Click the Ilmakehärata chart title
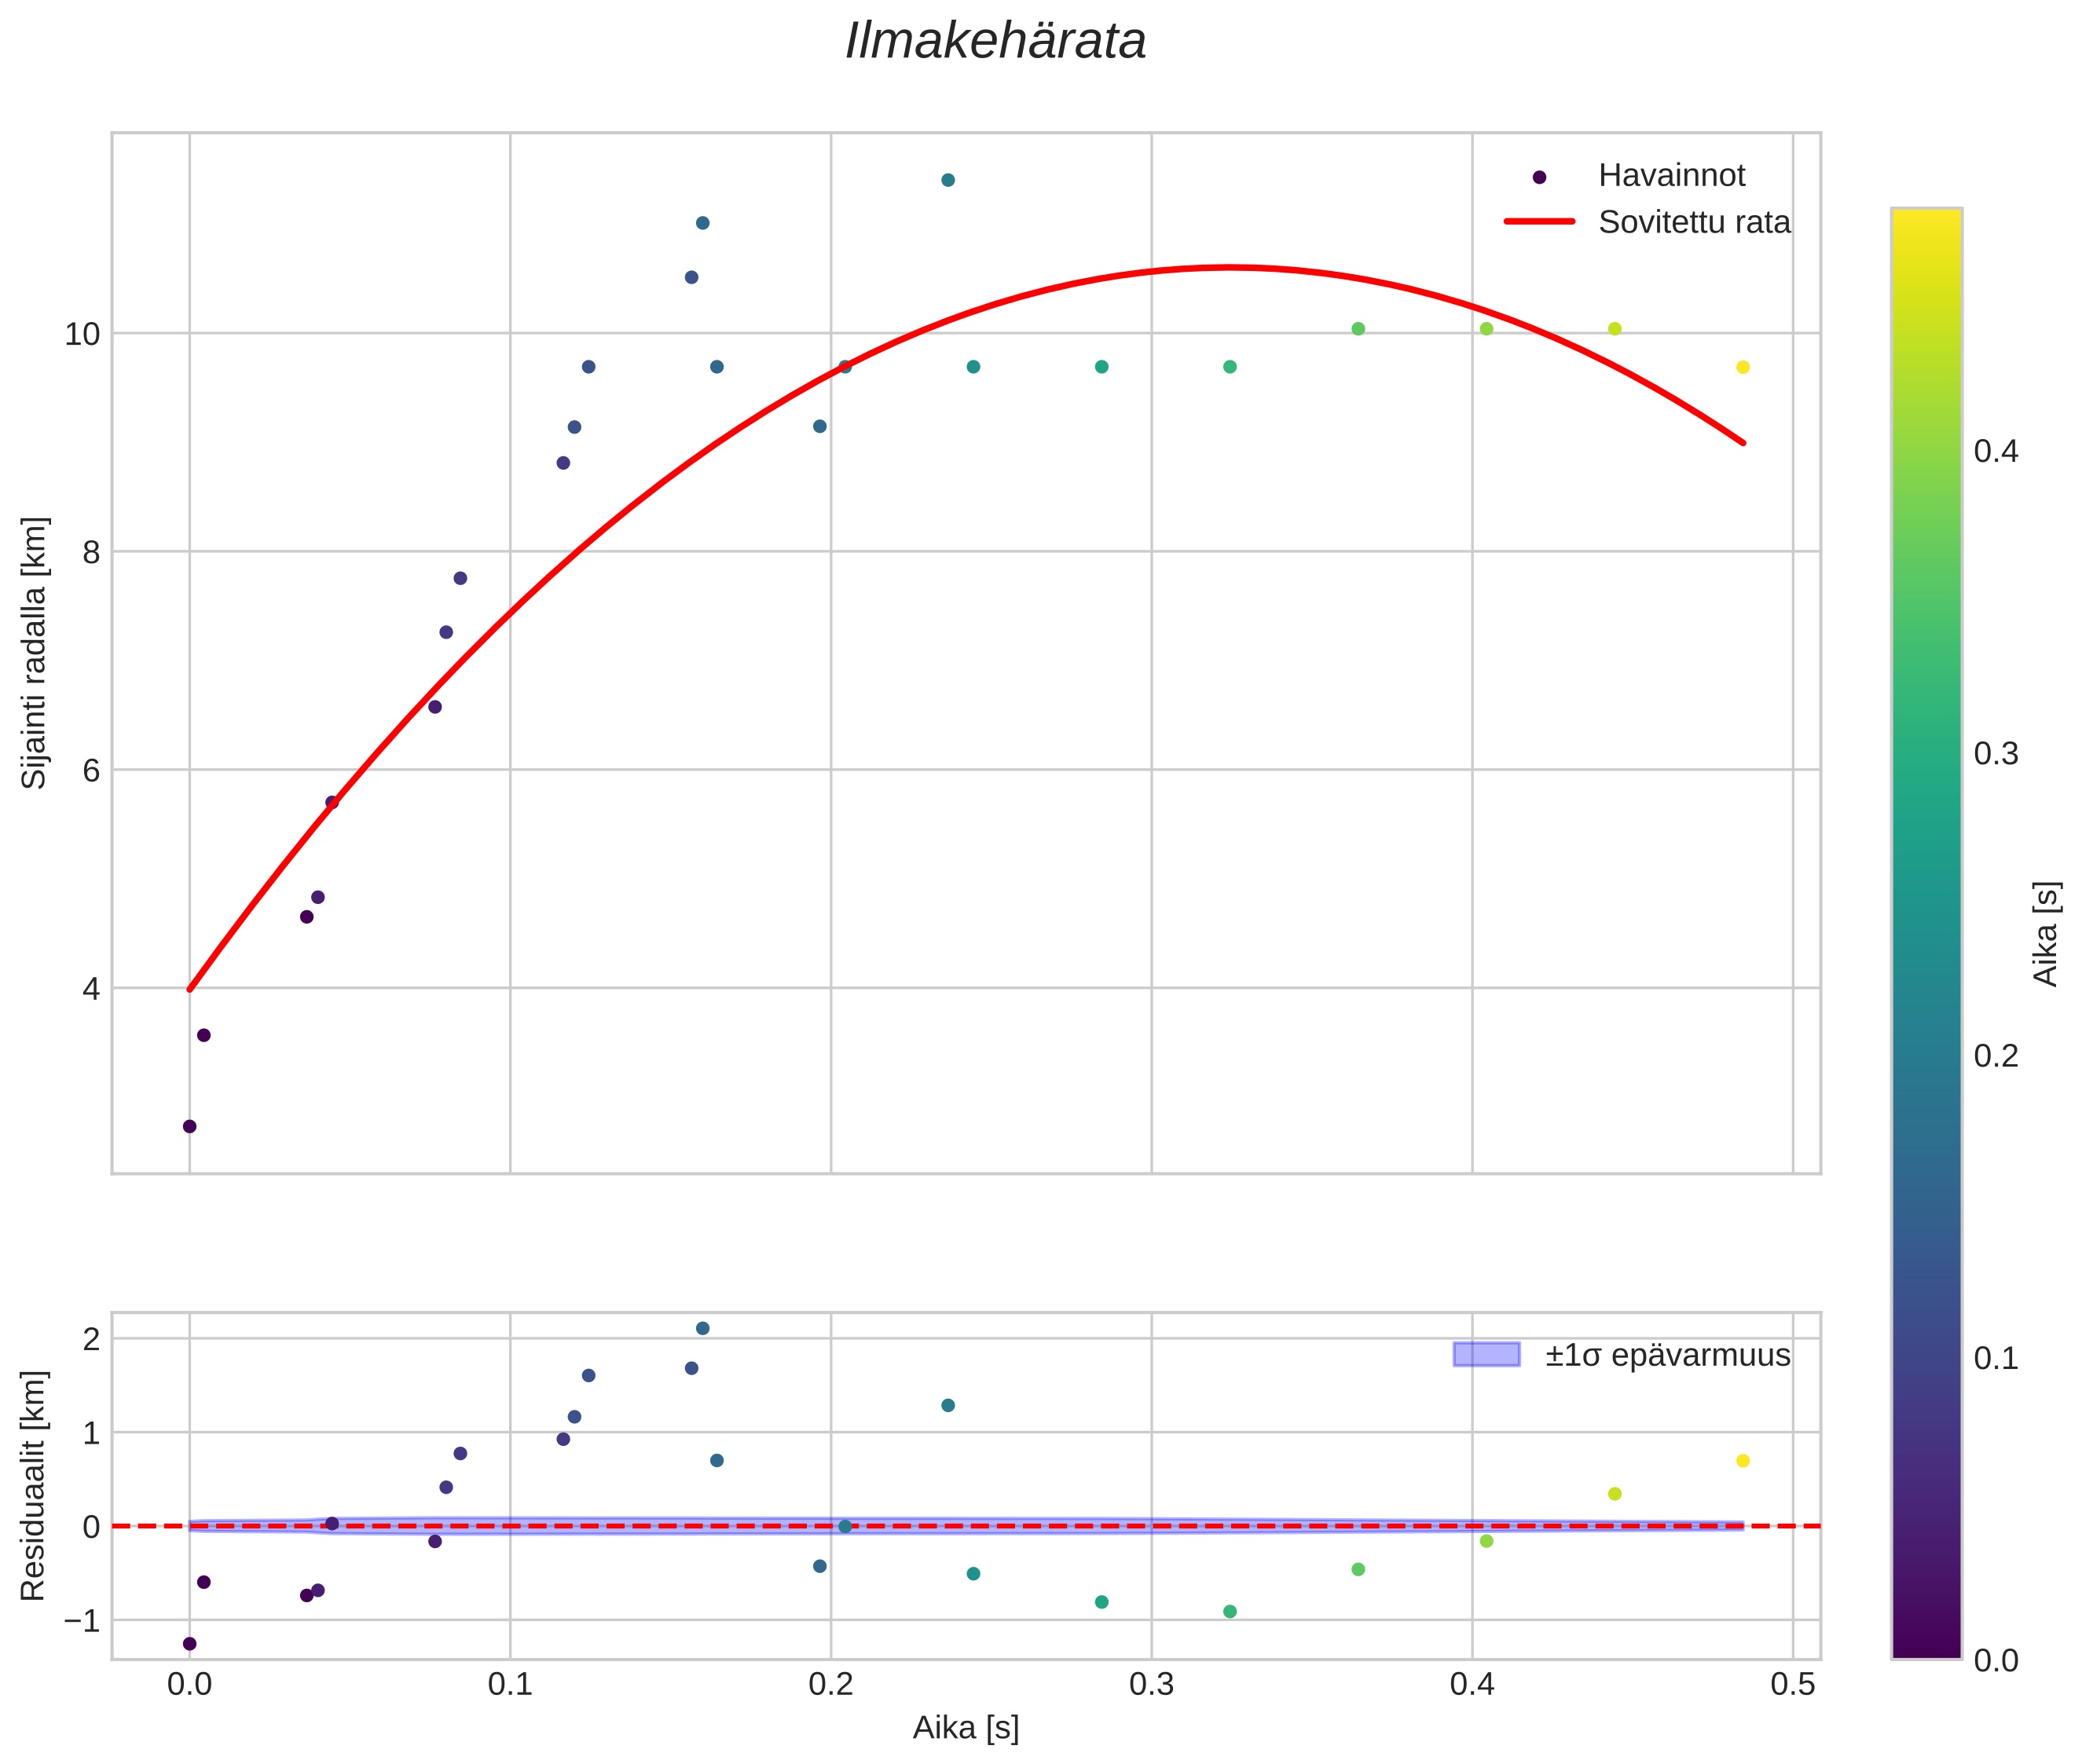The width and height of the screenshot is (2082, 1764). tap(995, 42)
